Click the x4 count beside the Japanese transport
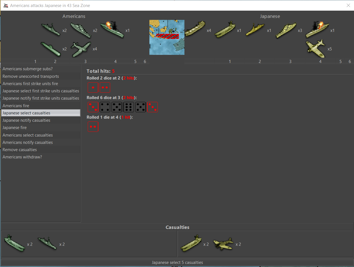 click(x=209, y=31)
